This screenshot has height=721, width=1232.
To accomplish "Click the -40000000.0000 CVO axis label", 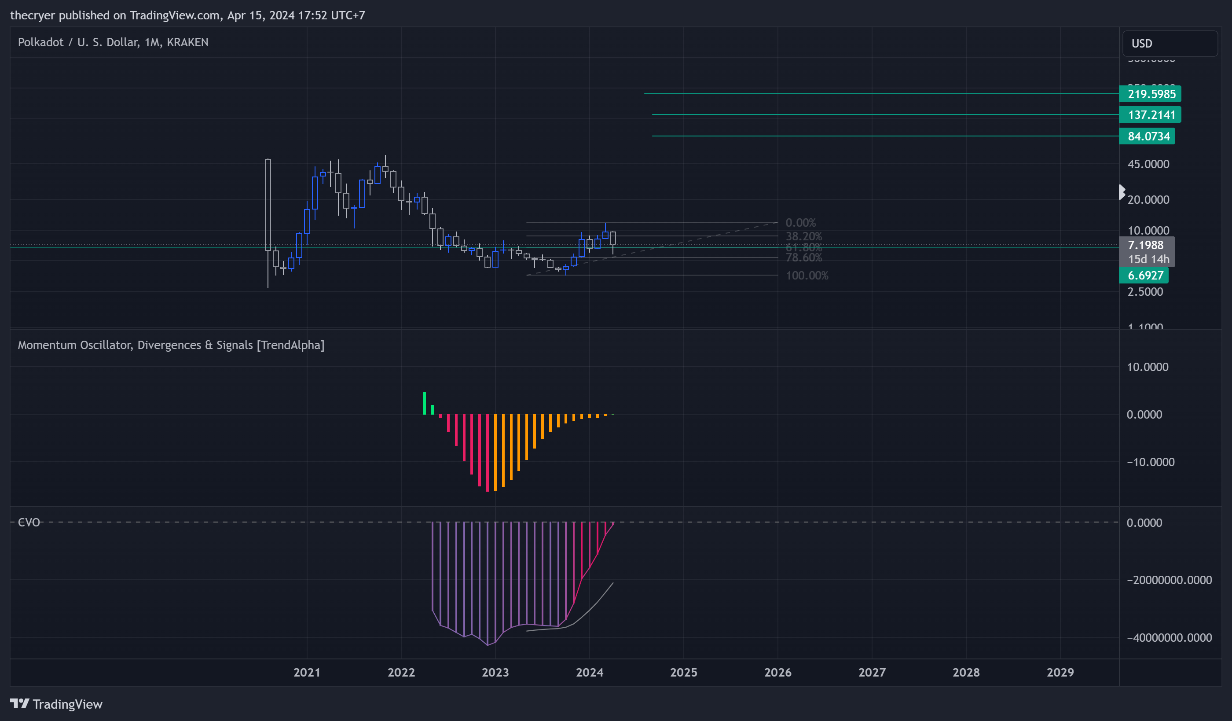I will tap(1169, 637).
